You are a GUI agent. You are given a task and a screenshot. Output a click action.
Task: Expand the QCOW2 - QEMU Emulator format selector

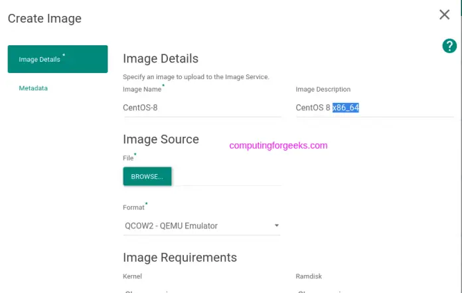pyautogui.click(x=199, y=226)
